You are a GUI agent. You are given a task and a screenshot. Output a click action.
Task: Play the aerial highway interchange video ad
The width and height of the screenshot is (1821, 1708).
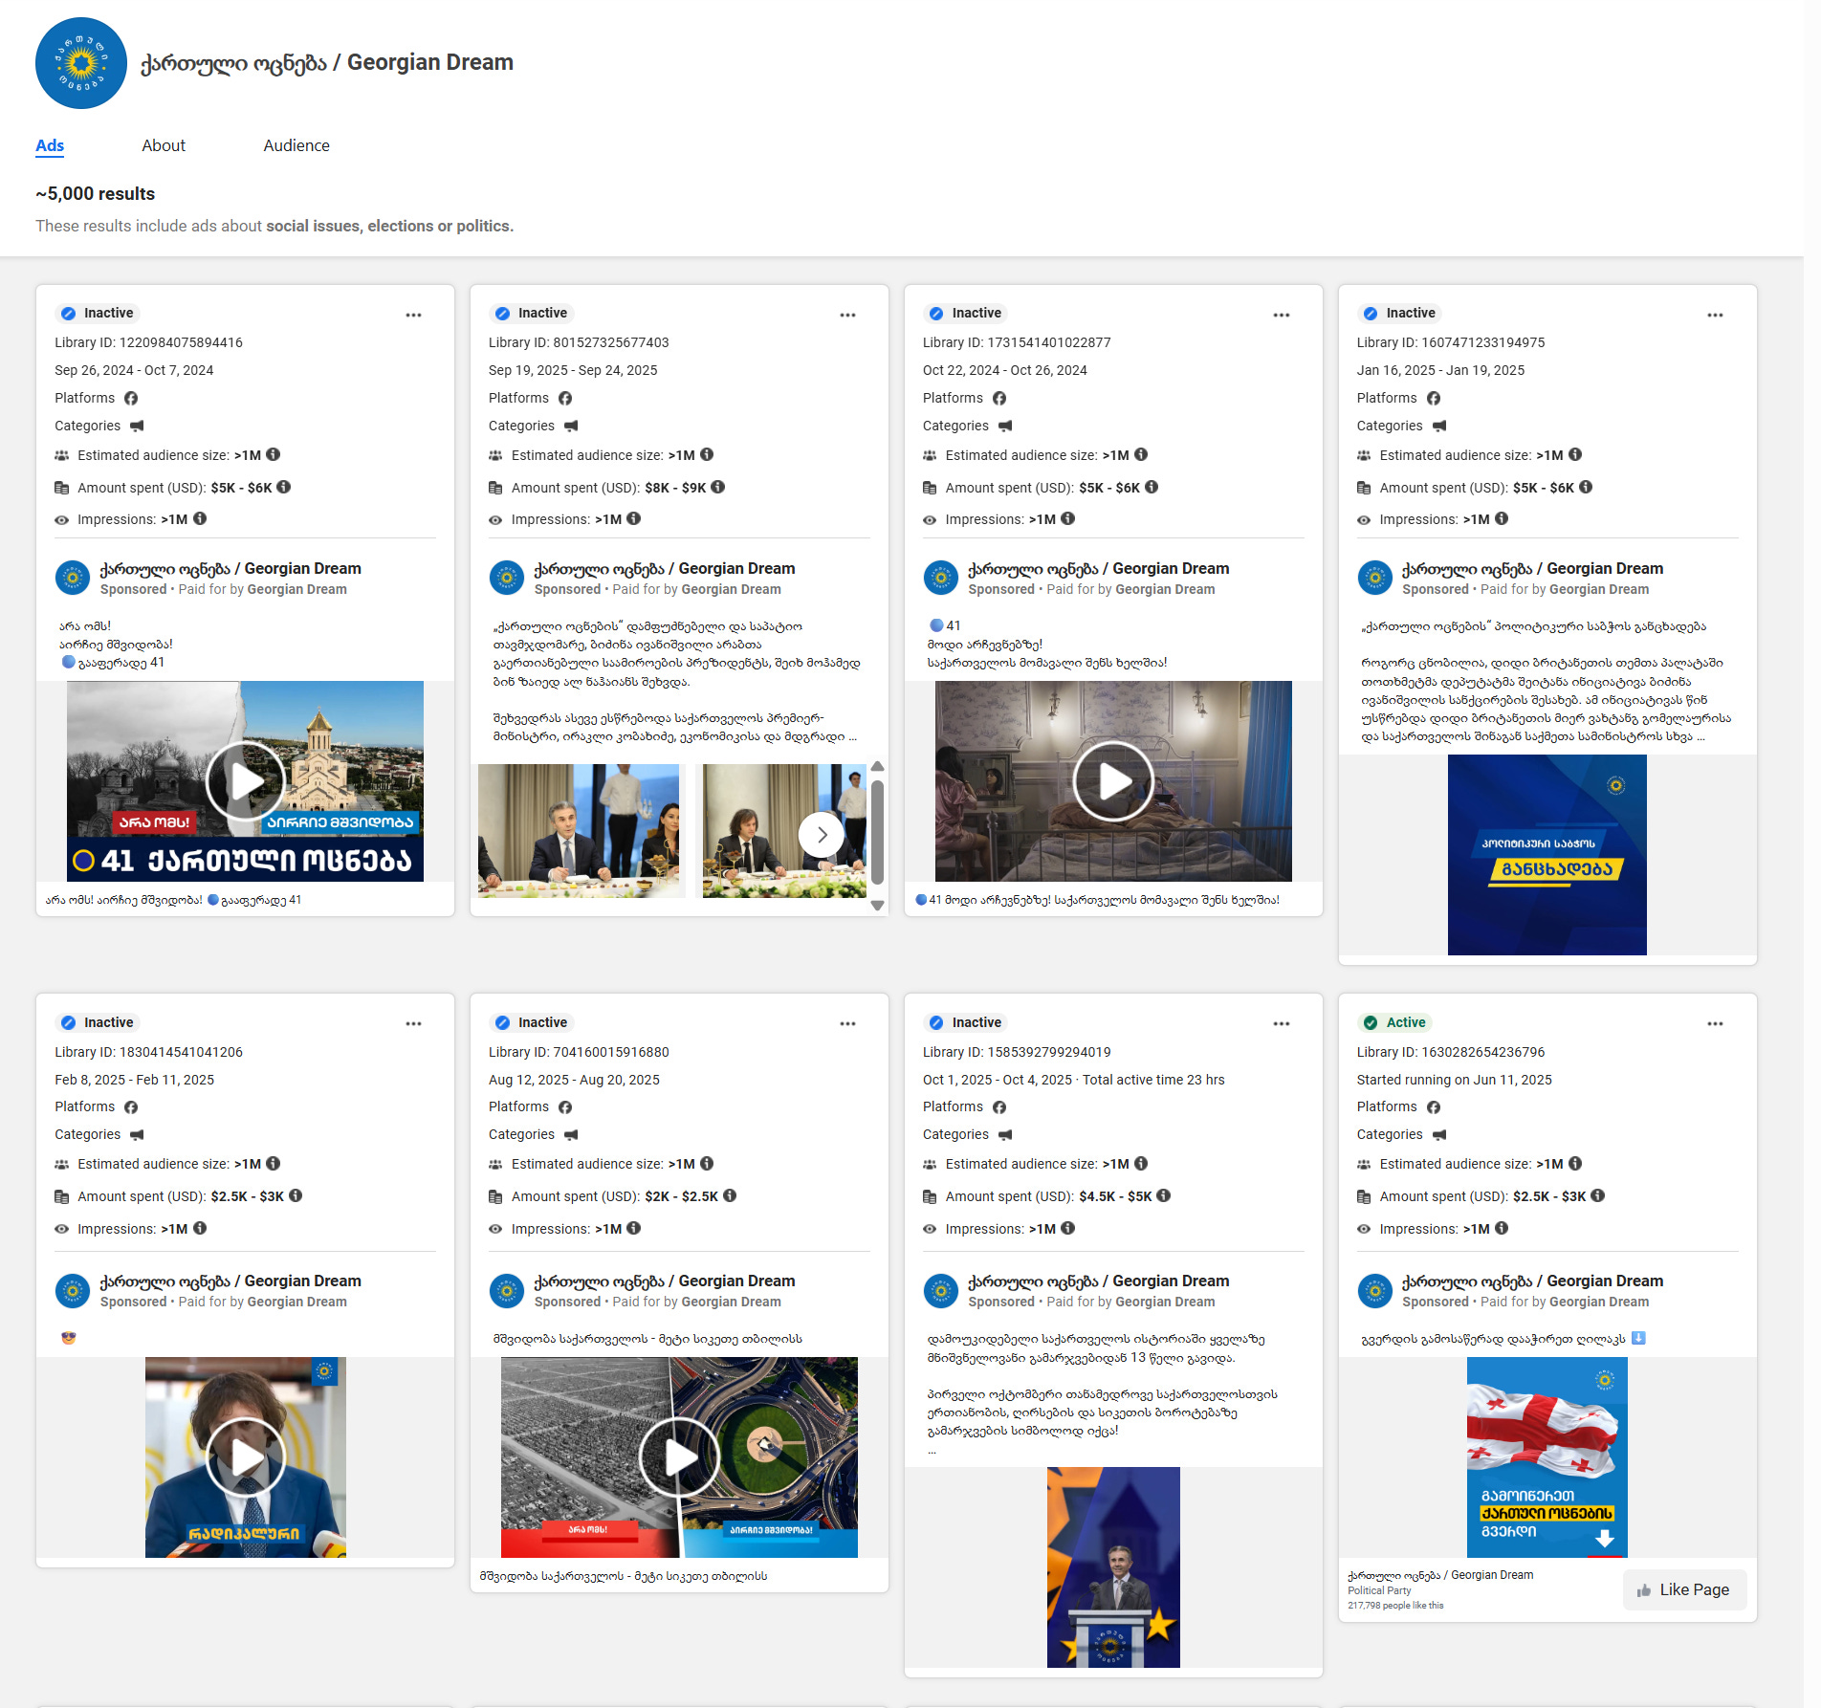click(x=679, y=1456)
